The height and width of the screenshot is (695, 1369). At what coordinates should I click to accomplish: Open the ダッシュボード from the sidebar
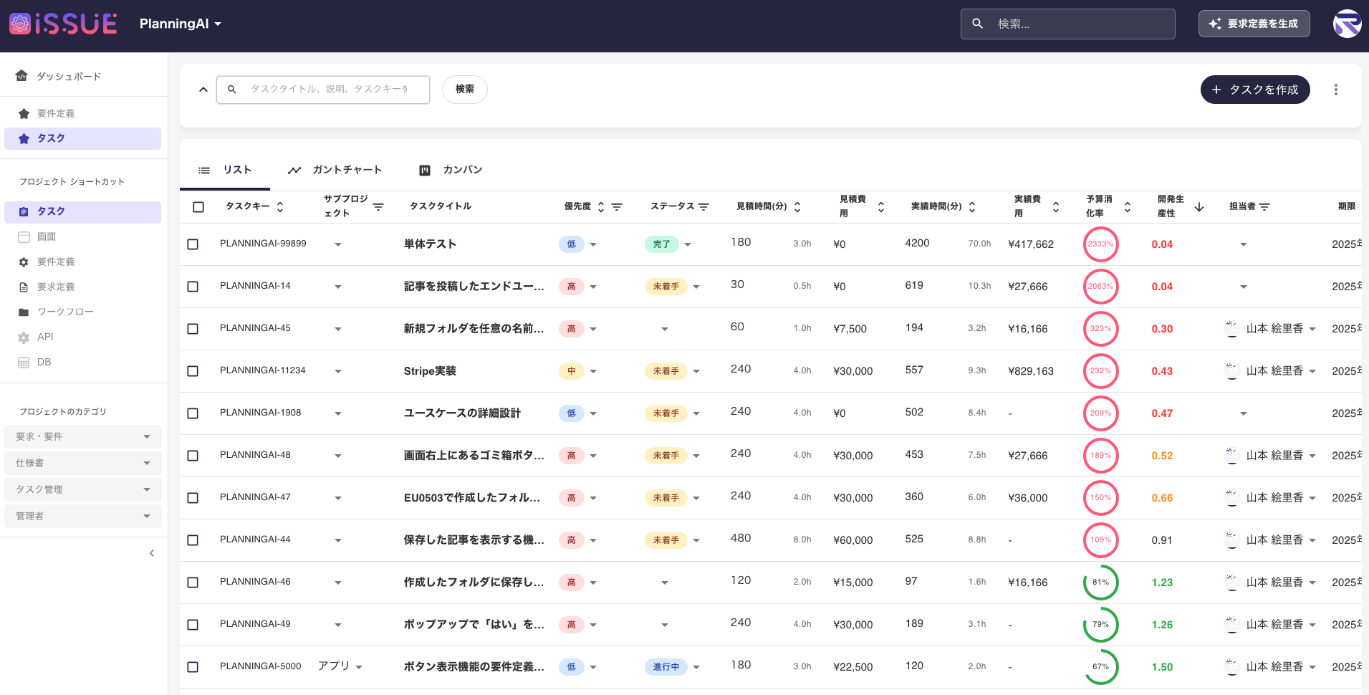click(x=69, y=76)
